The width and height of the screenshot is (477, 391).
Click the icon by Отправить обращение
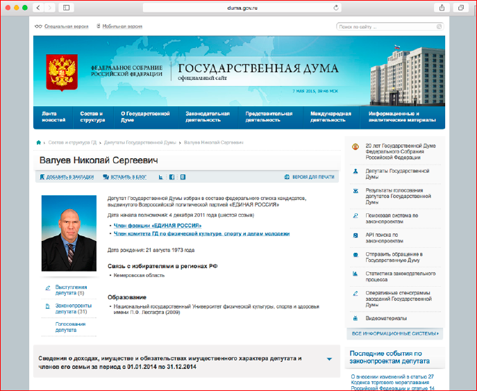point(355,255)
